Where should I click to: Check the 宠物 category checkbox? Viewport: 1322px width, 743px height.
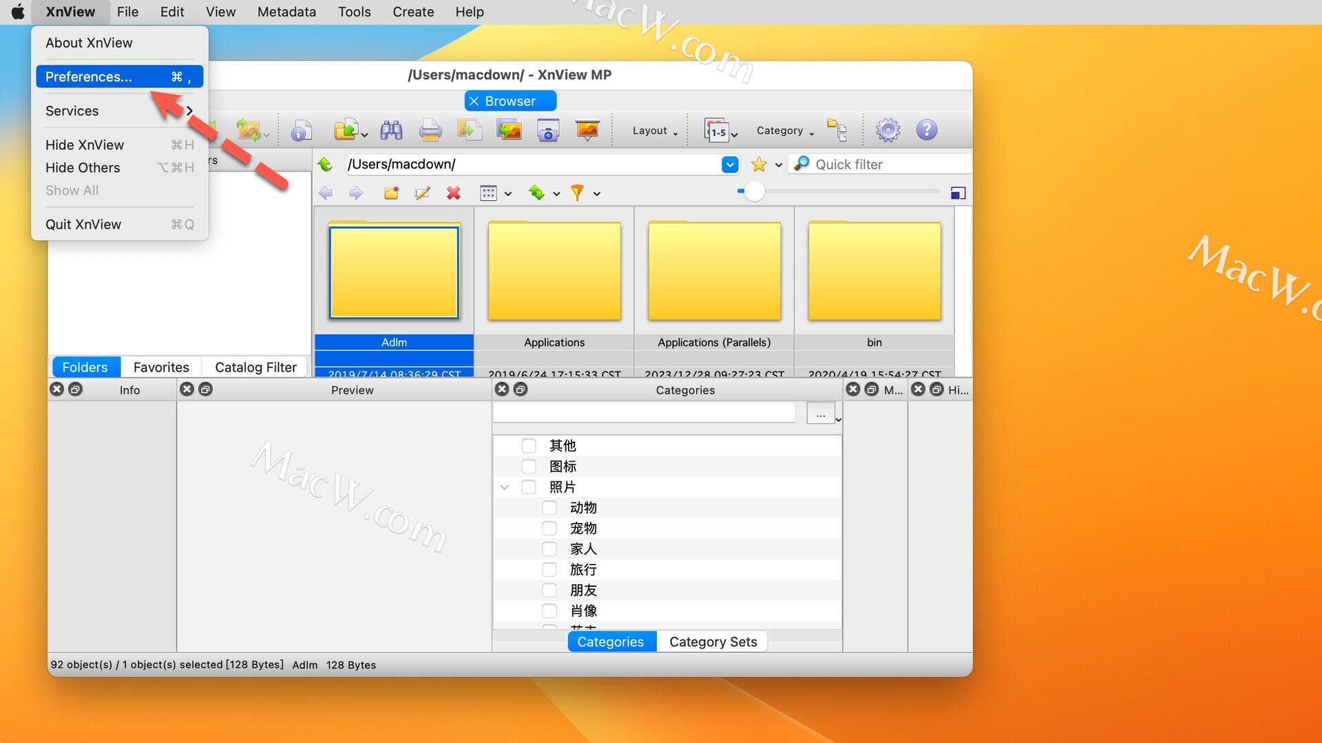point(549,528)
